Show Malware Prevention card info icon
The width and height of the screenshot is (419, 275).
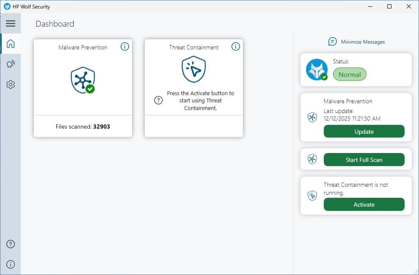click(x=125, y=47)
